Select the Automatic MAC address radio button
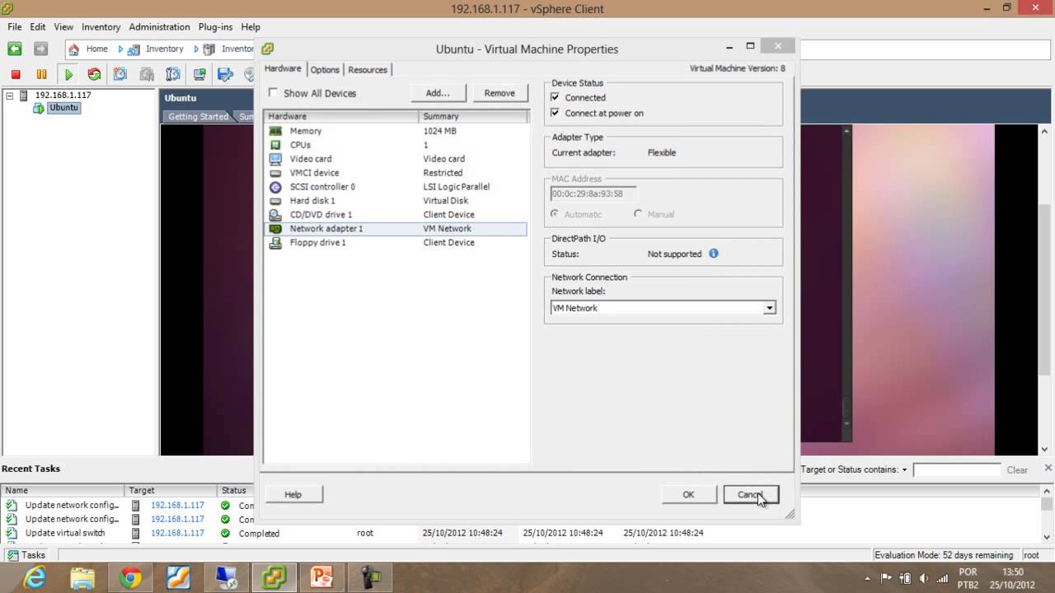 [x=556, y=214]
